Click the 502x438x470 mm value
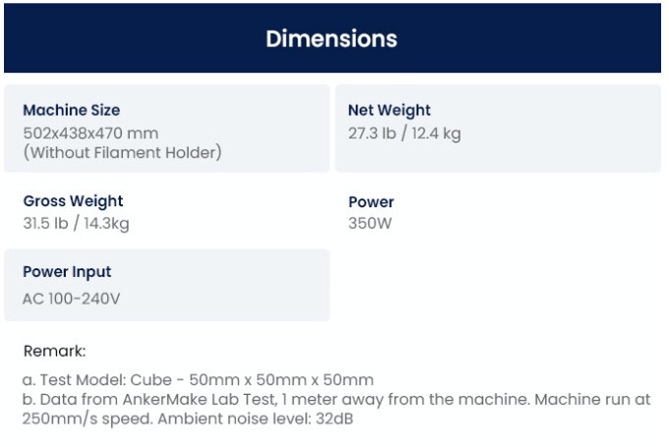The image size is (669, 447). (90, 133)
